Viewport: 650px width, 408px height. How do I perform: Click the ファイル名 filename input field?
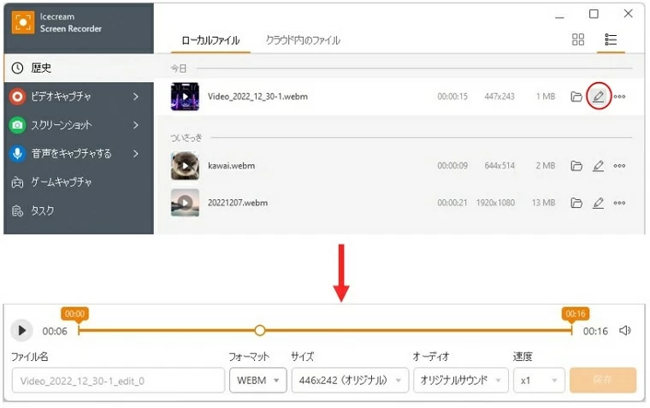[118, 380]
